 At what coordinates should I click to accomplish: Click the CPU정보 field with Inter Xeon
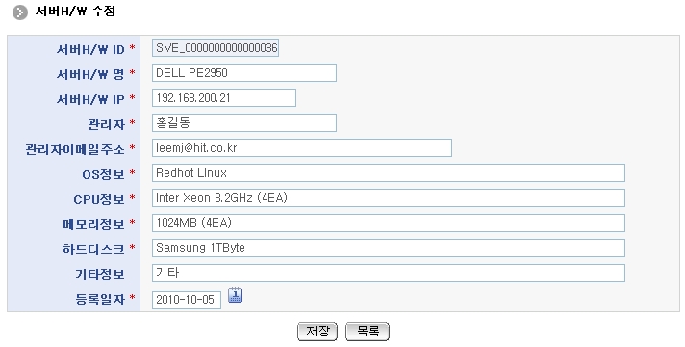pos(389,198)
